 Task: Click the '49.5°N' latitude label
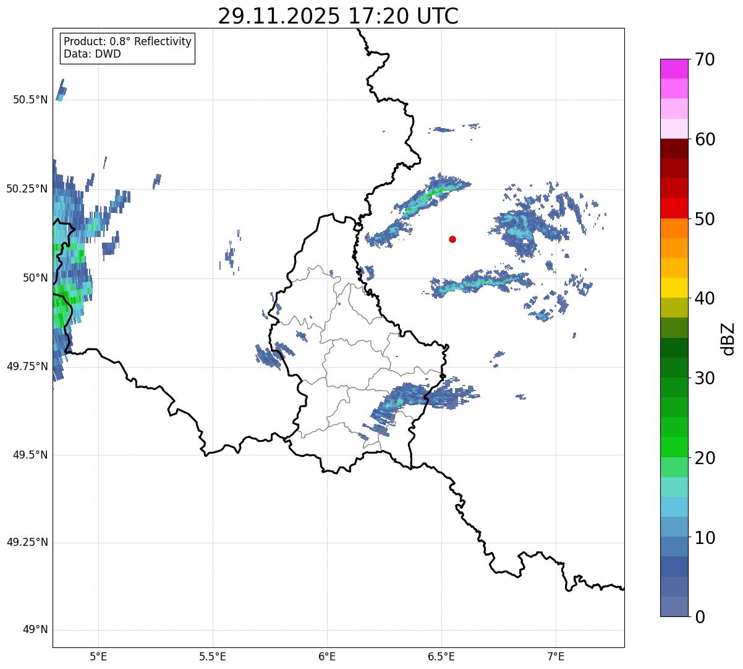pyautogui.click(x=31, y=455)
